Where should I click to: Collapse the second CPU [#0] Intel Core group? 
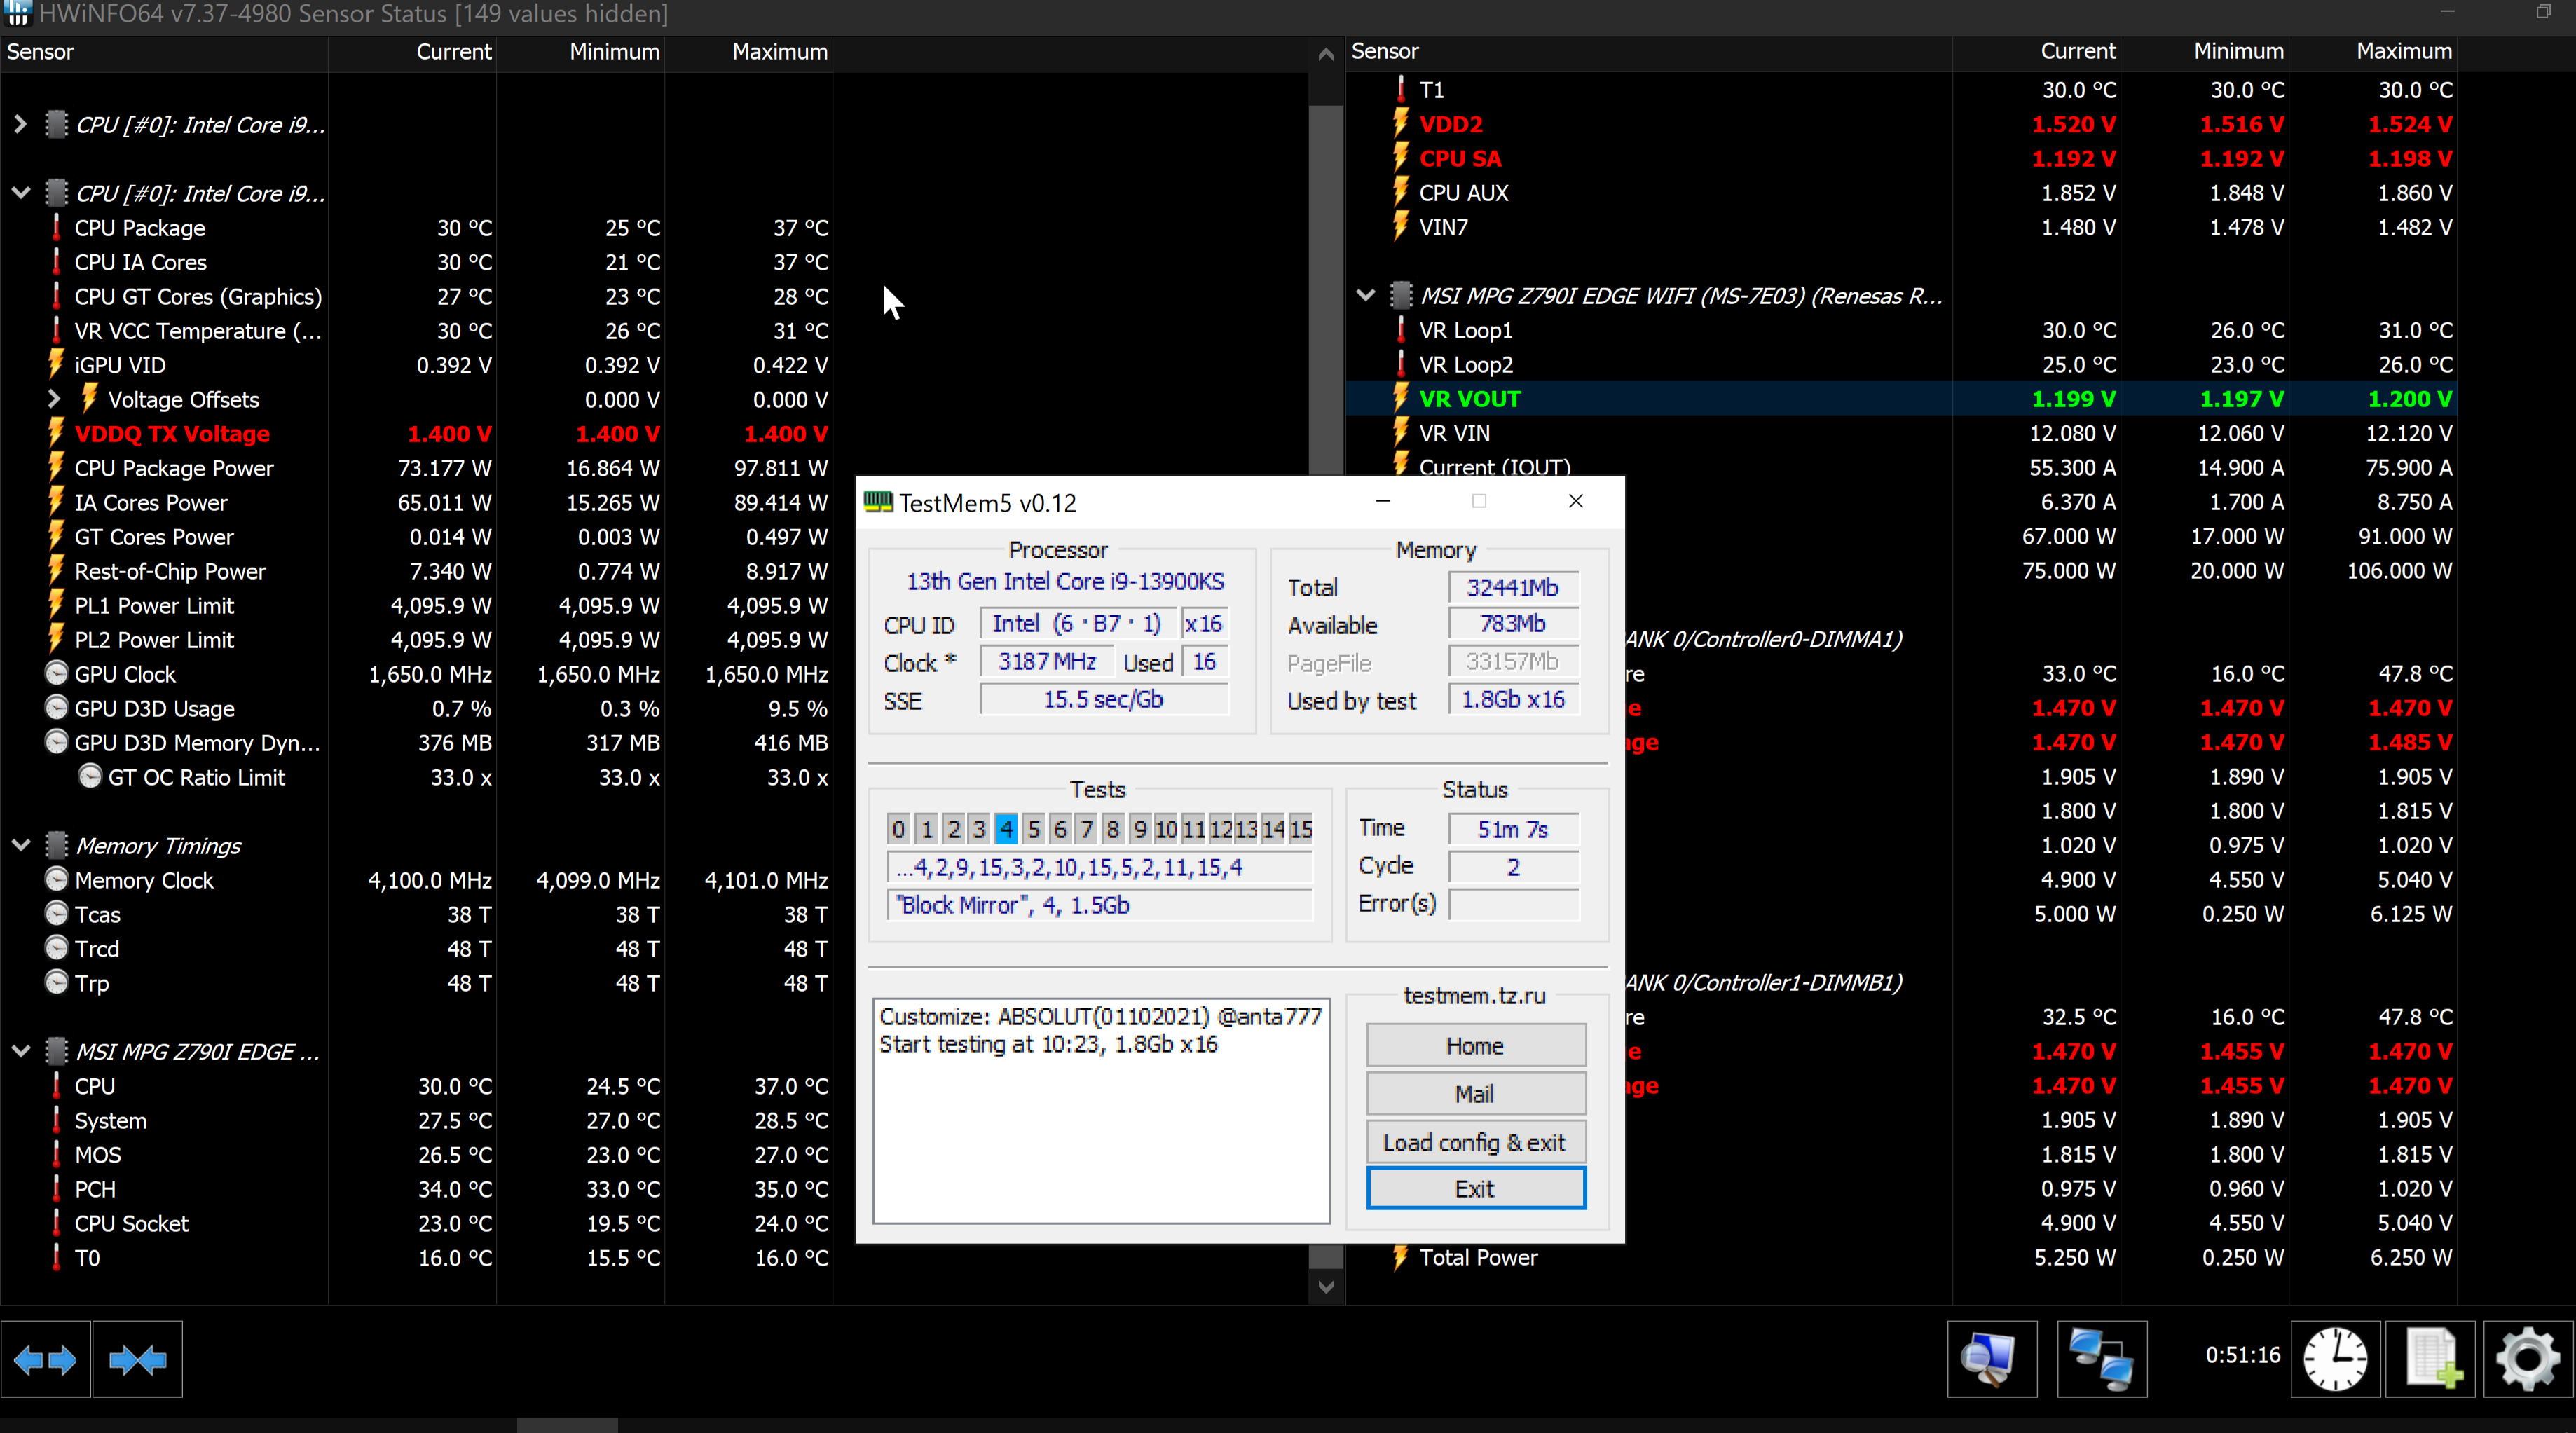[20, 192]
